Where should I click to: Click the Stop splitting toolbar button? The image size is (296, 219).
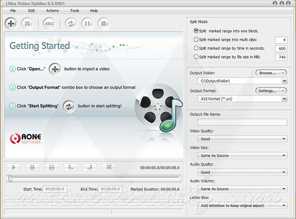pyautogui.click(x=104, y=23)
